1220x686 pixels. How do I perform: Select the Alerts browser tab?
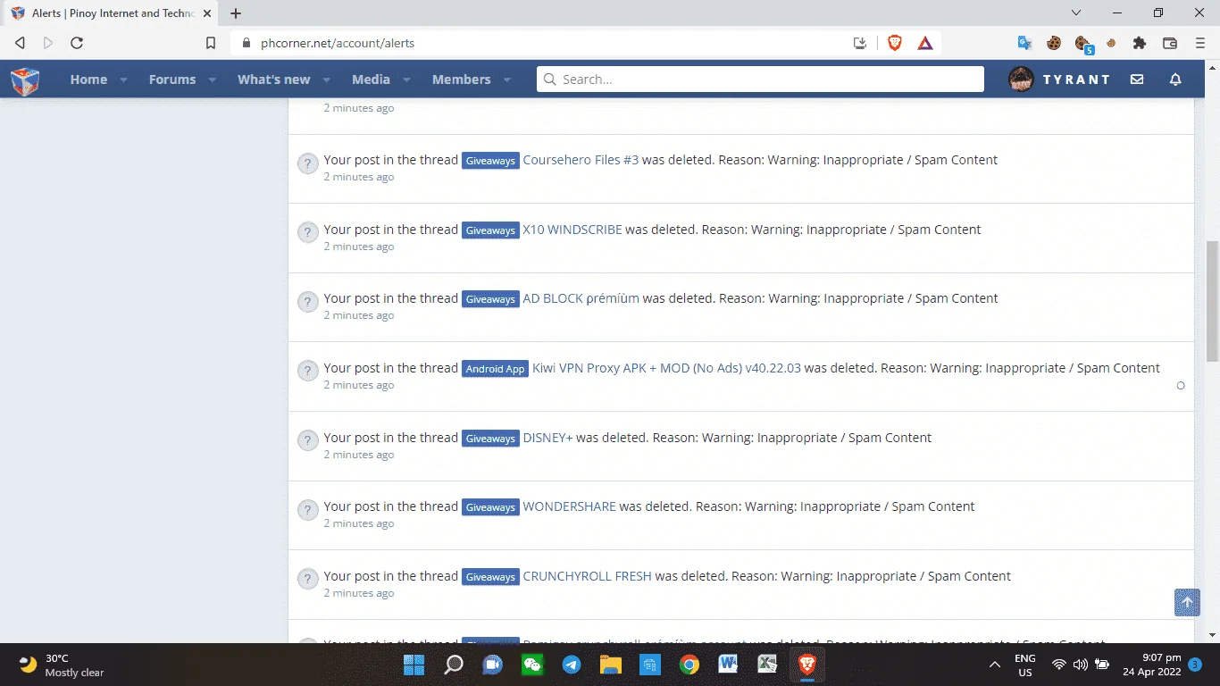tap(111, 13)
